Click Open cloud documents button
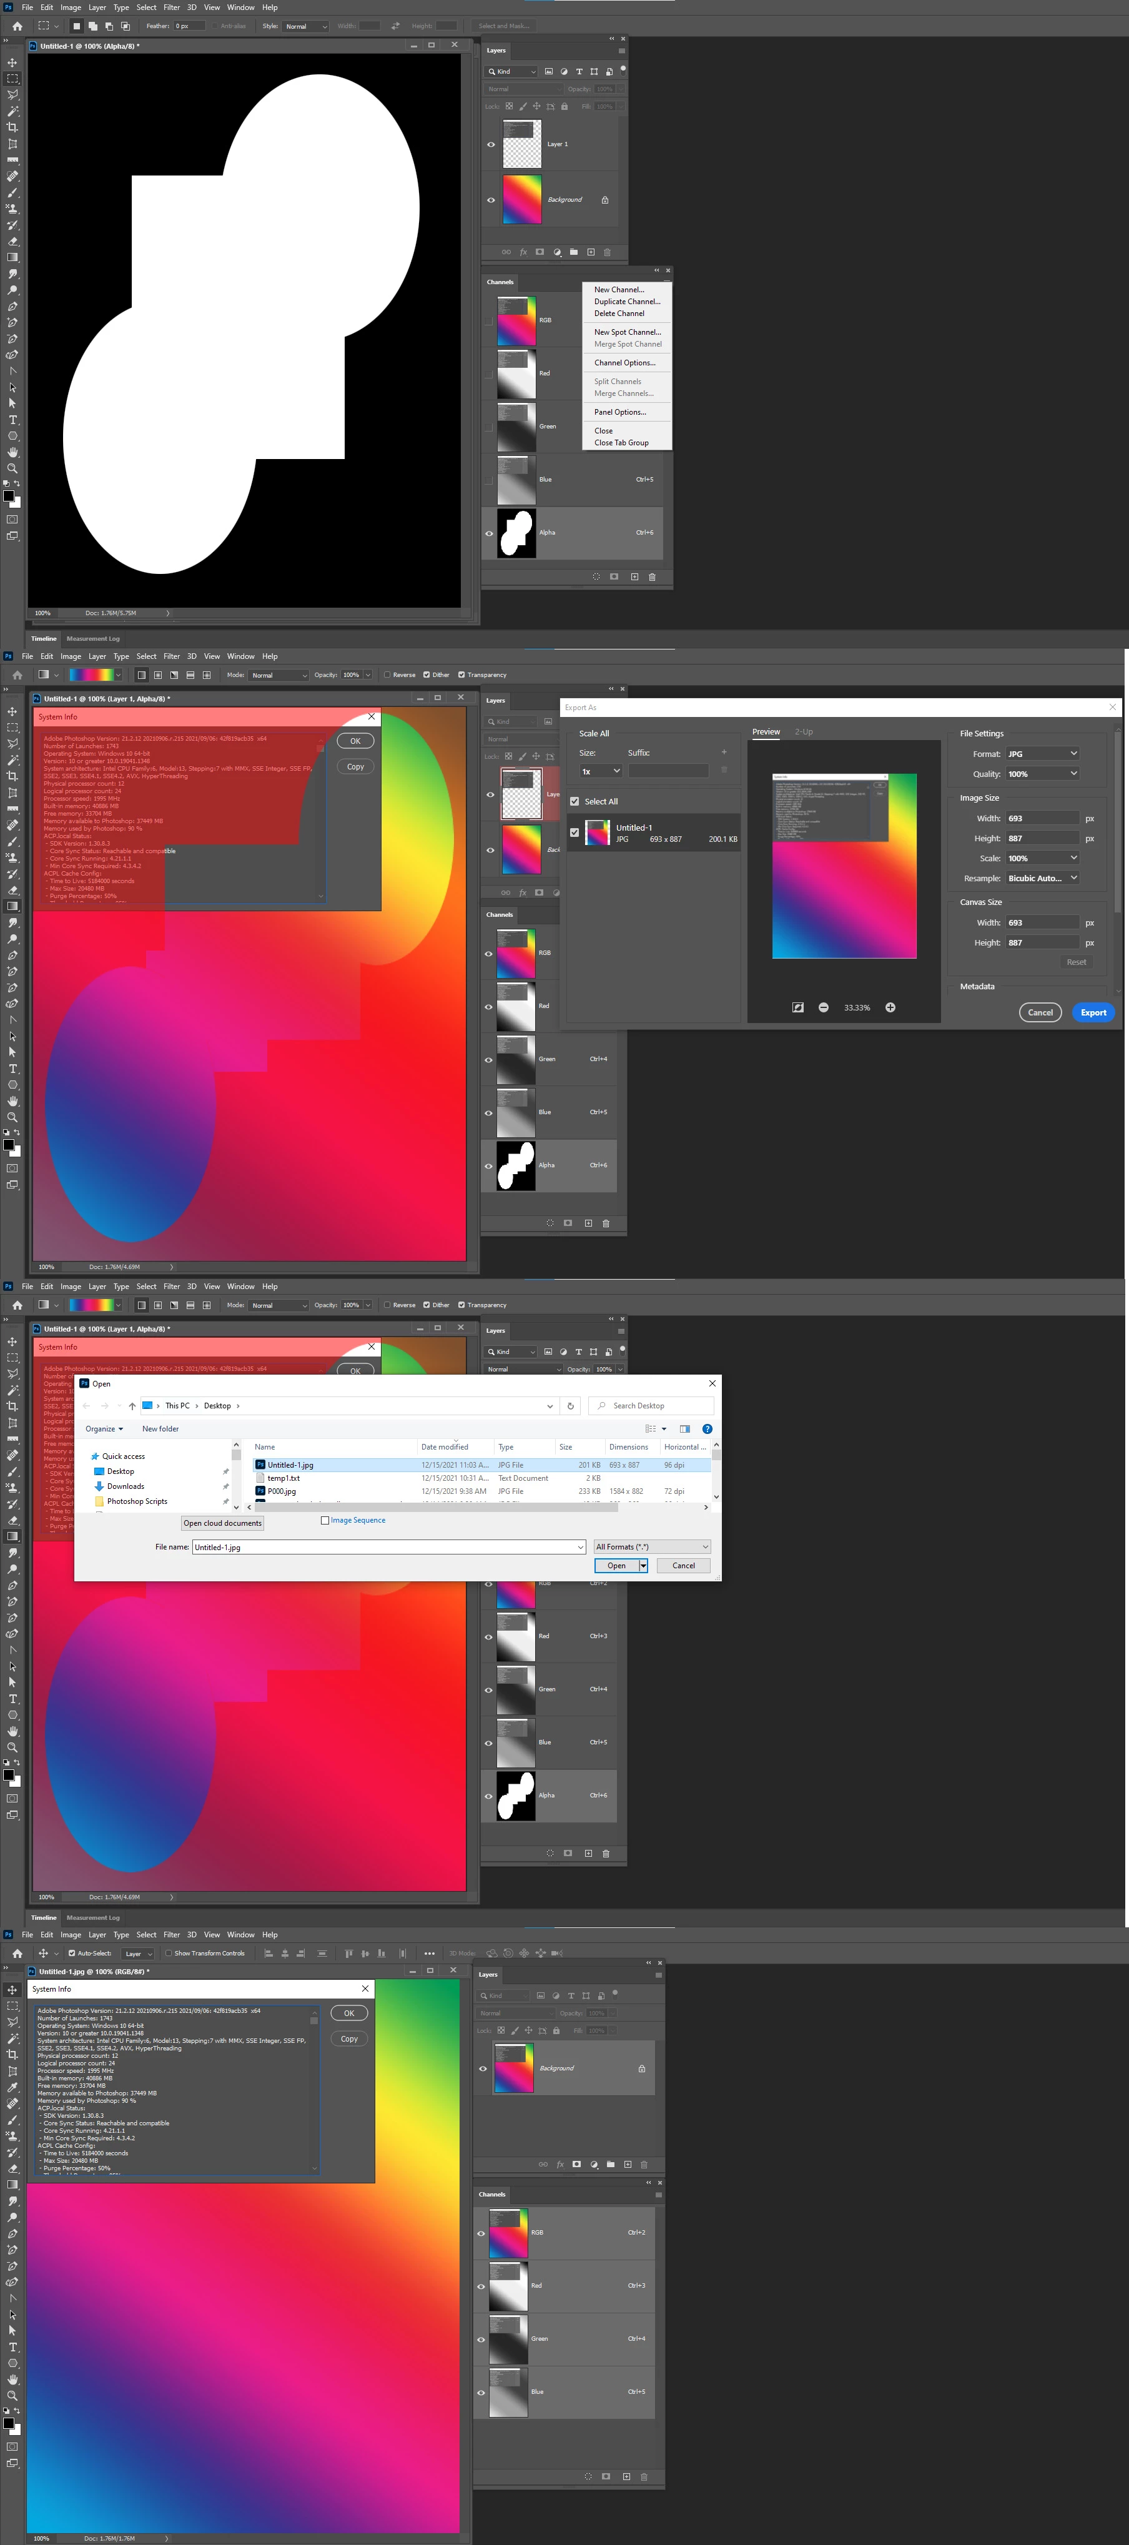Image resolution: width=1129 pixels, height=2545 pixels. coord(222,1523)
